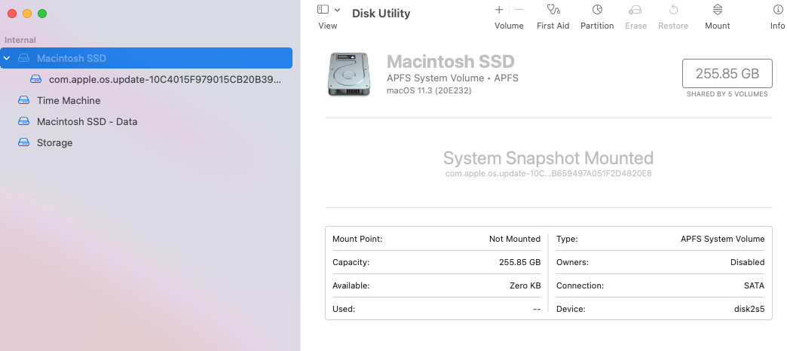The height and width of the screenshot is (351, 787).
Task: Add a volume with the plus icon
Action: [499, 10]
